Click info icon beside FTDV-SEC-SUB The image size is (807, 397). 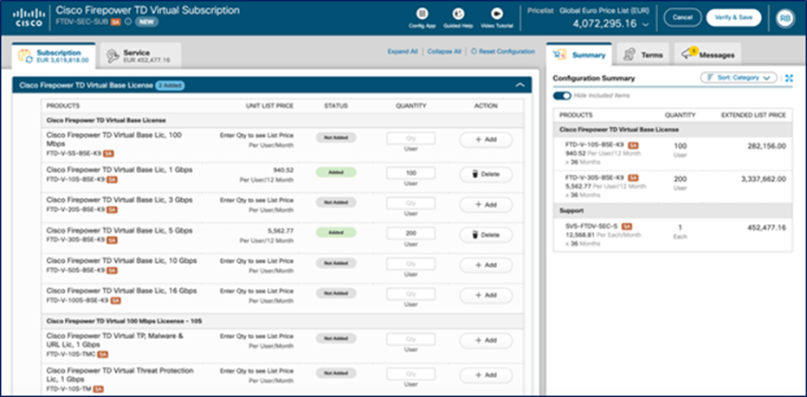pos(127,22)
